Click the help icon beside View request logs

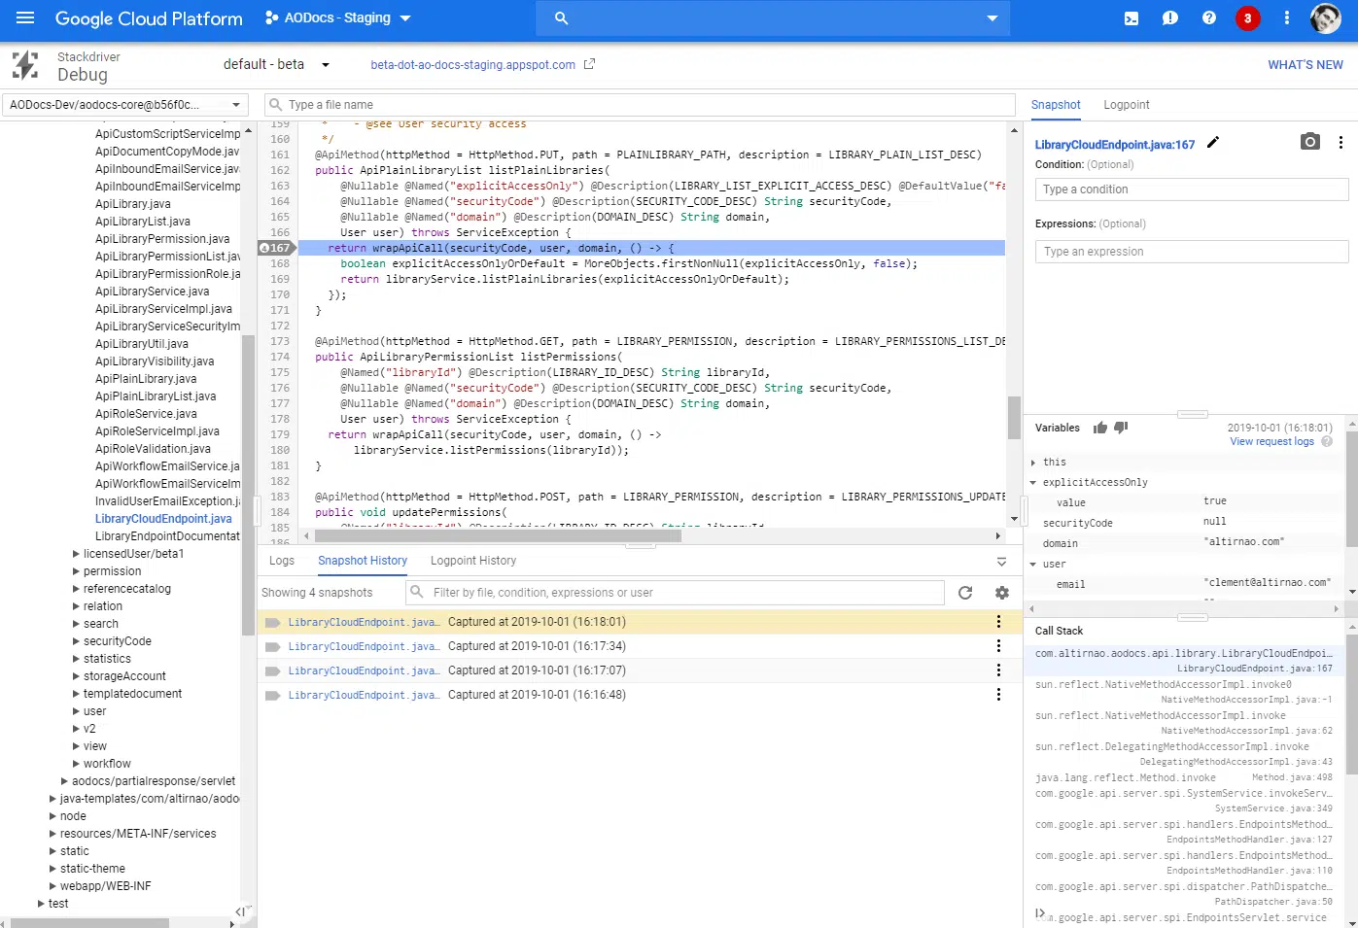point(1327,441)
